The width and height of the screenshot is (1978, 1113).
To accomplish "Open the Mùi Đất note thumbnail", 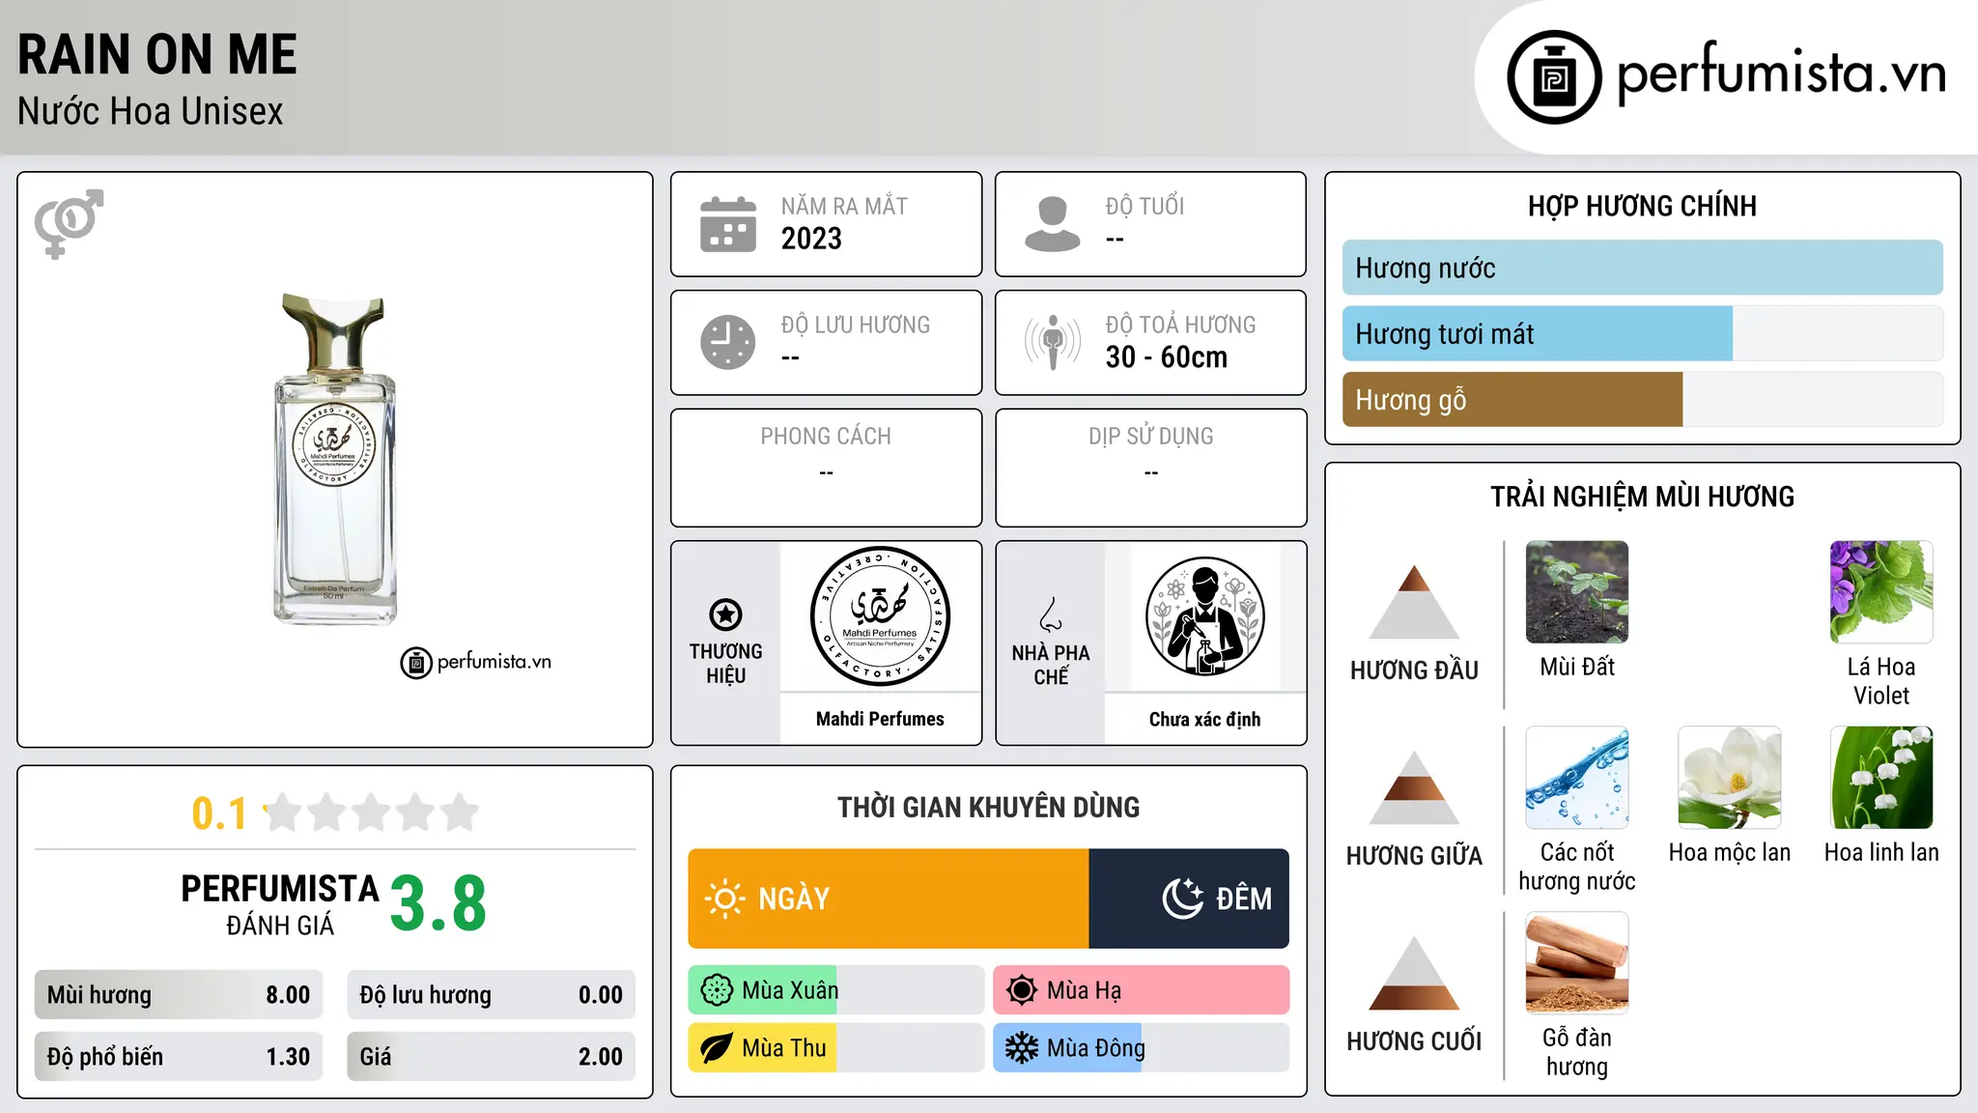I will (x=1577, y=592).
